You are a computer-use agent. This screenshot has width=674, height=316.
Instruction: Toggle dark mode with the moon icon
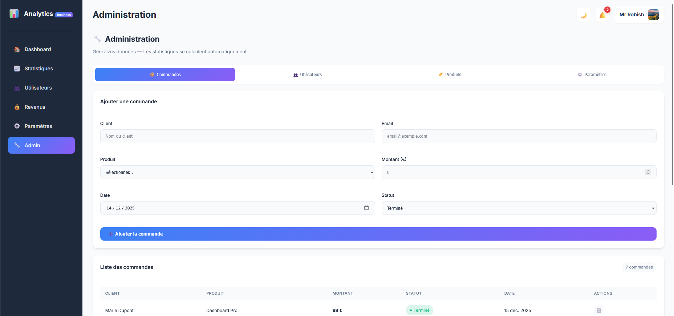[x=584, y=15]
